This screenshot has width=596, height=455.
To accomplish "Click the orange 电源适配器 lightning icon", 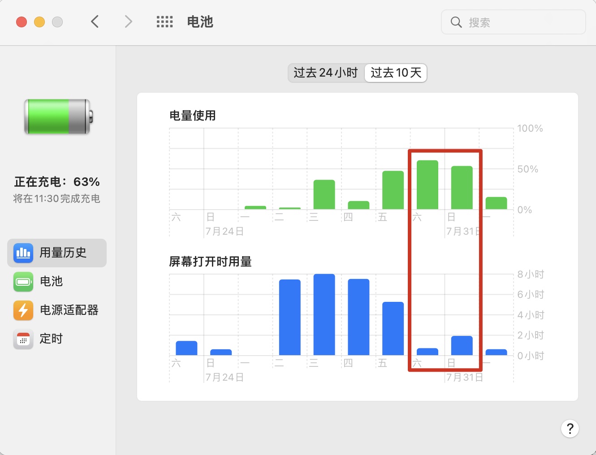I will (23, 310).
